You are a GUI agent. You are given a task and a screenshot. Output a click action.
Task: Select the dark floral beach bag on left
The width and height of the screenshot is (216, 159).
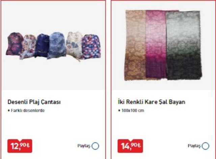(x=15, y=44)
